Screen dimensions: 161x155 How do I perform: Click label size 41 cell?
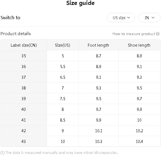[24, 120]
